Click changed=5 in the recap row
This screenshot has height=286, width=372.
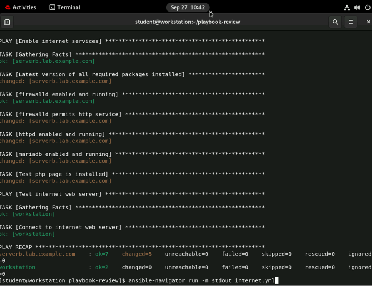coord(137,254)
